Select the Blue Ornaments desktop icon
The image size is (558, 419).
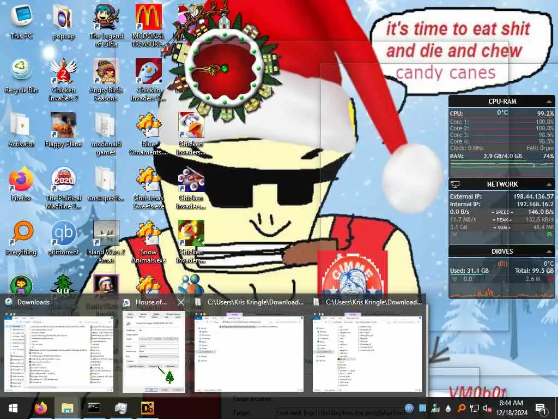click(148, 134)
